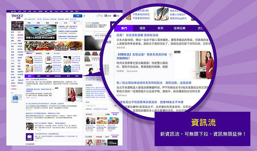Click the iPhone6 featured news image
Viewport: 257px width, 151px height.
[x=41, y=33]
